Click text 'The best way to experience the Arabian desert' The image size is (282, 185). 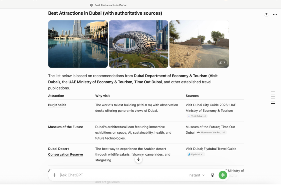[131, 149]
